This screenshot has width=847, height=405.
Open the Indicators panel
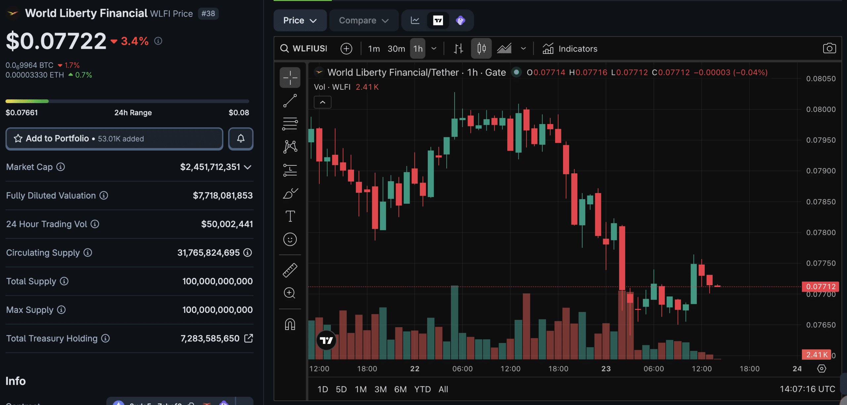point(570,49)
